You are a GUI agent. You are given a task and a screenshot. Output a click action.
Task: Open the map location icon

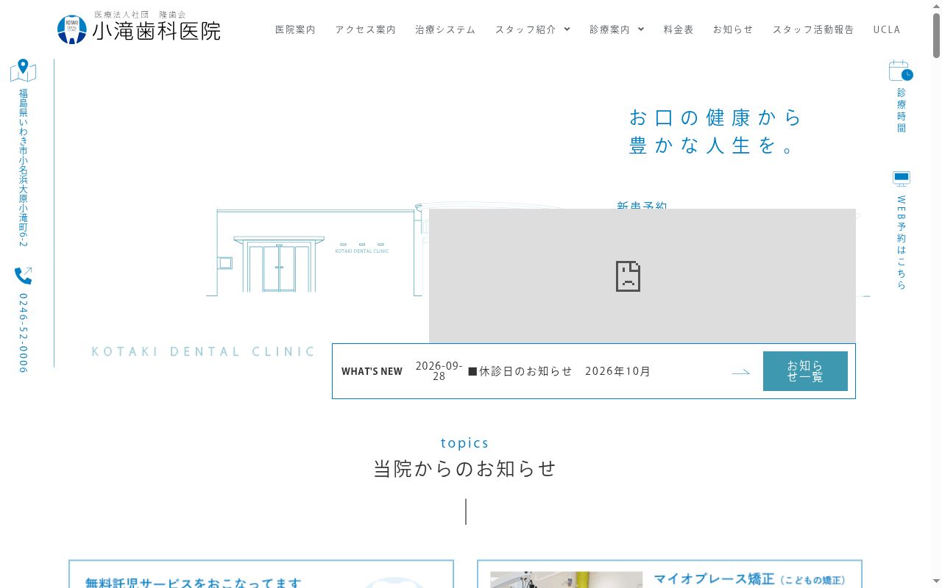coord(24,71)
